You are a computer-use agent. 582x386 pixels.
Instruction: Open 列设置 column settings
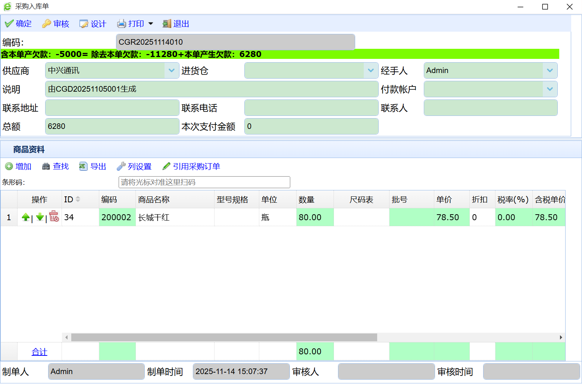pos(134,167)
